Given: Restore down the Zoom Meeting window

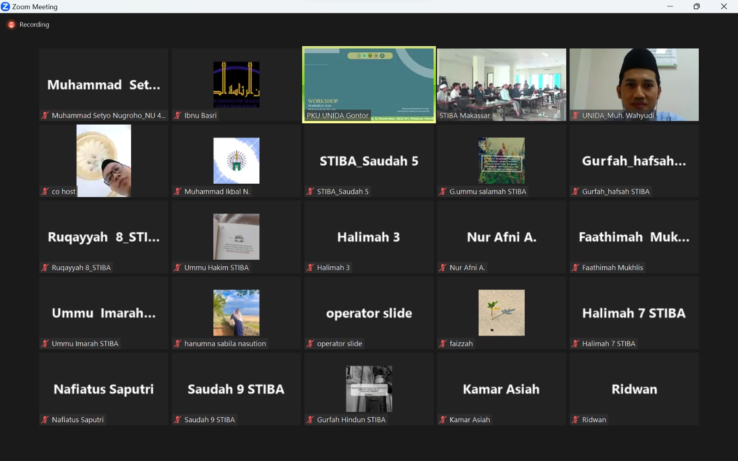Looking at the screenshot, I should pyautogui.click(x=696, y=6).
